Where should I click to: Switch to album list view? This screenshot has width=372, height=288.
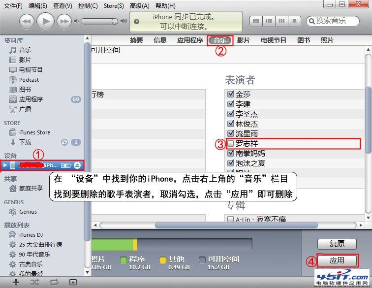pyautogui.click(x=269, y=21)
